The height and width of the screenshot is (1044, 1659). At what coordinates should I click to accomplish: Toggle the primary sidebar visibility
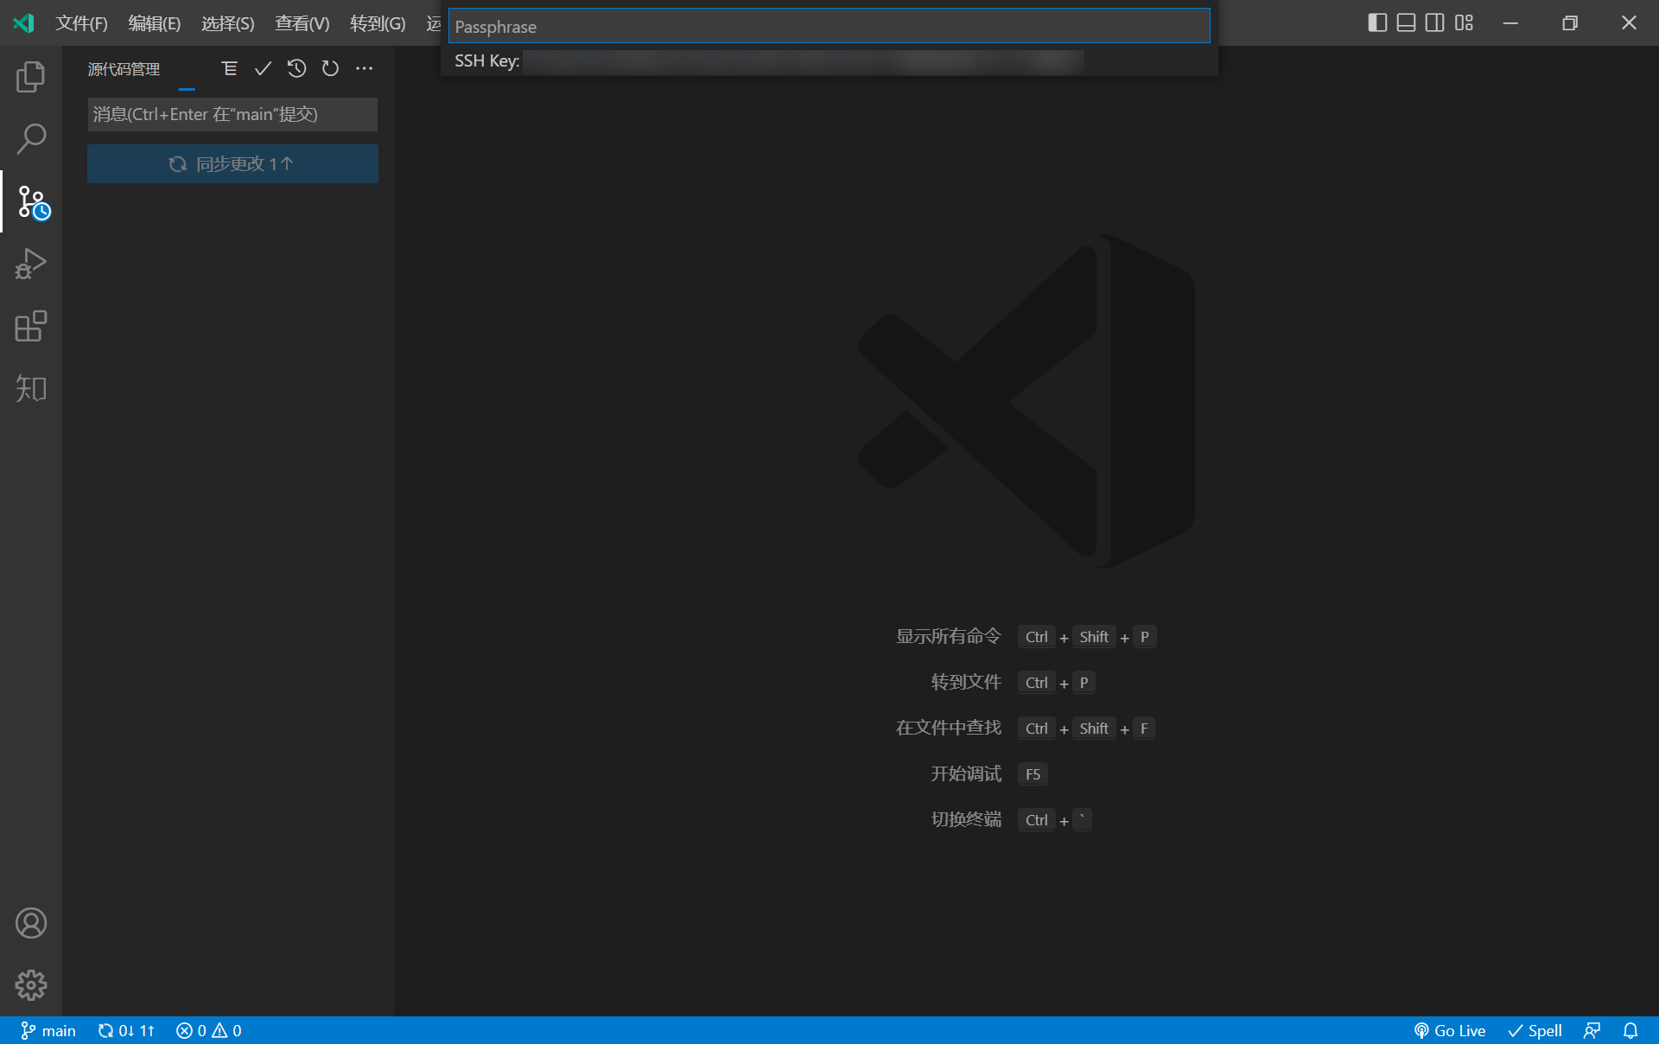coord(1376,22)
